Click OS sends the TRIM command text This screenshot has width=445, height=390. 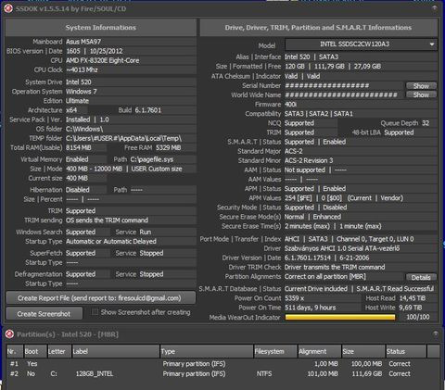pyautogui.click(x=107, y=220)
